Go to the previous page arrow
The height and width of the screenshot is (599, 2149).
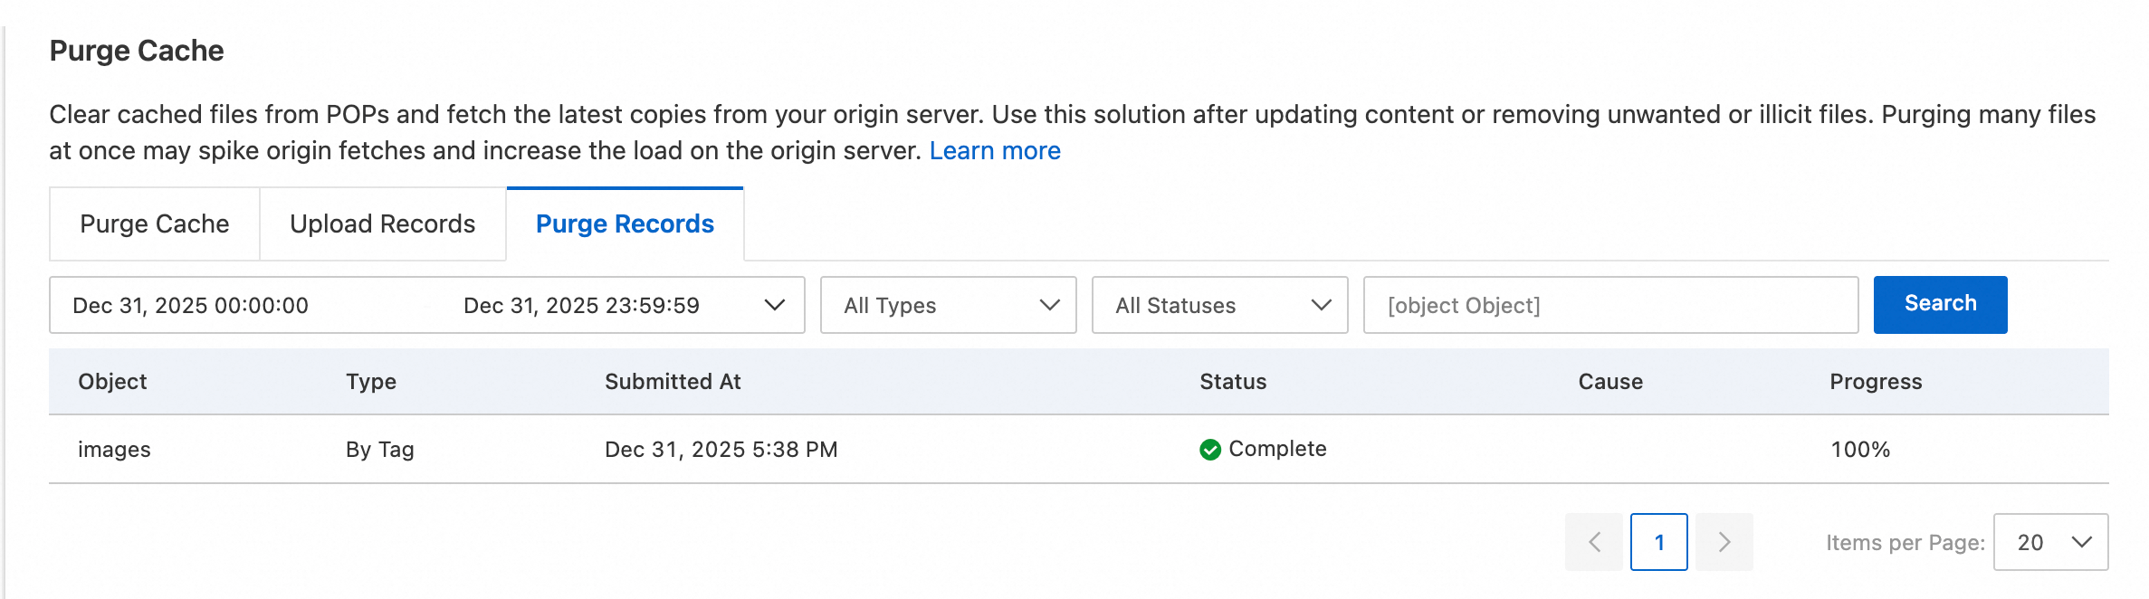click(1595, 542)
